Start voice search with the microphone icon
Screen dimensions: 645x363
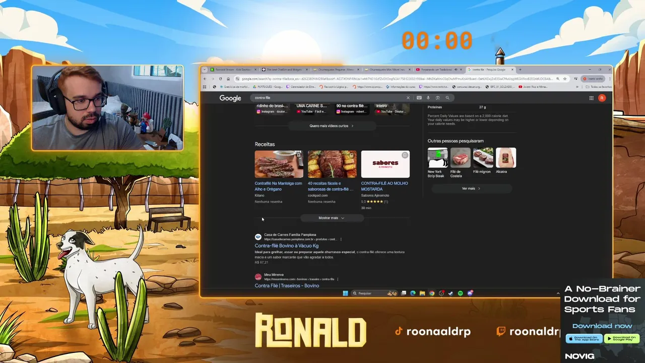(x=428, y=98)
